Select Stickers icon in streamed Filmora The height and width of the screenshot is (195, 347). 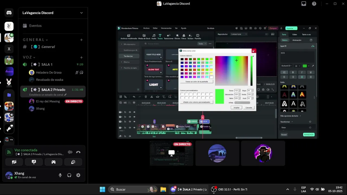tap(191, 37)
